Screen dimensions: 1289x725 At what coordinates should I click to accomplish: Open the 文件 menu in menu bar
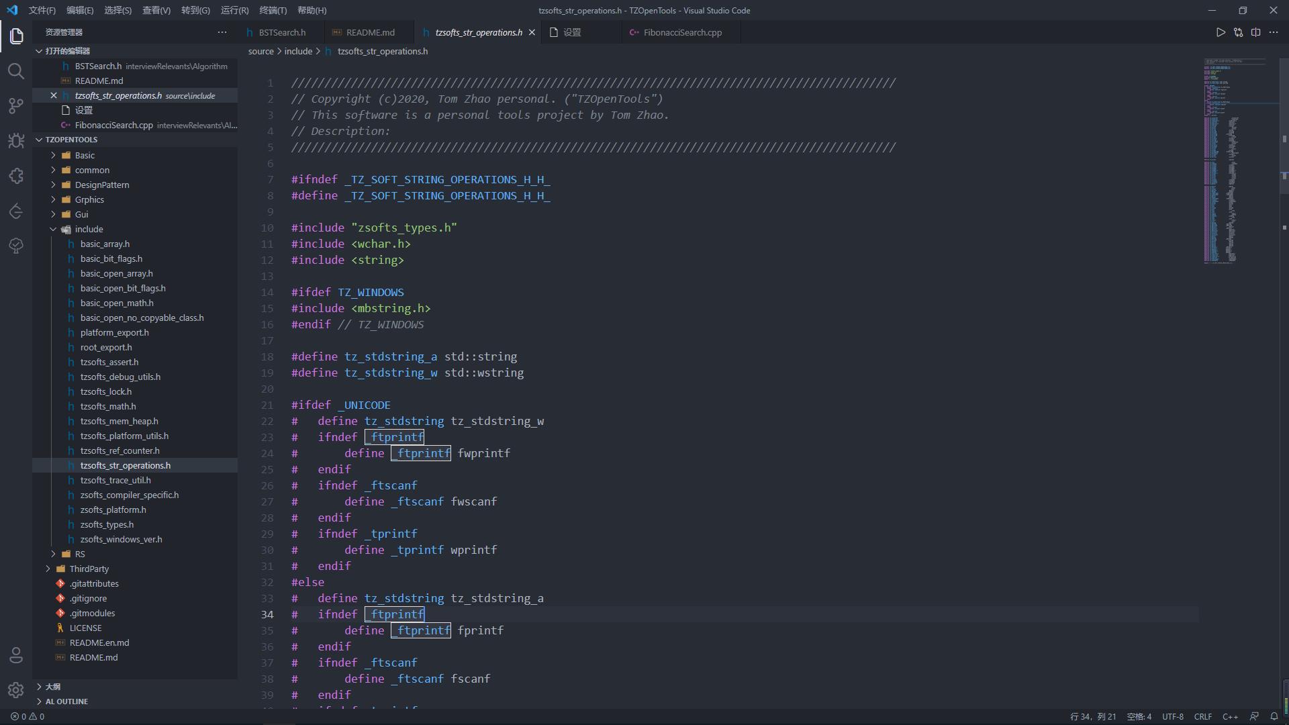(42, 10)
